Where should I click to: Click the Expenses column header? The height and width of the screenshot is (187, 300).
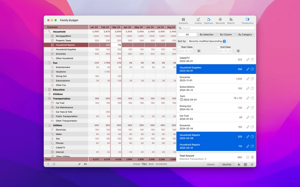66,27
